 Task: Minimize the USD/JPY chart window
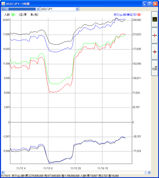click(x=145, y=4)
